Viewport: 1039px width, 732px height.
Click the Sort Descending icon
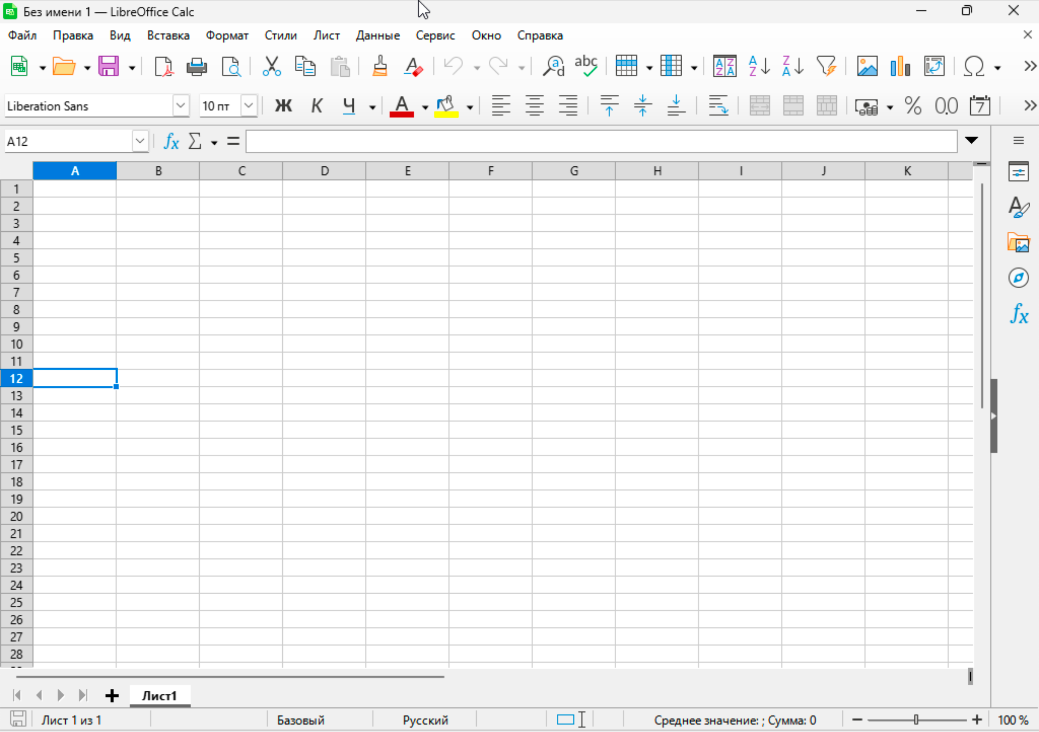click(x=792, y=66)
